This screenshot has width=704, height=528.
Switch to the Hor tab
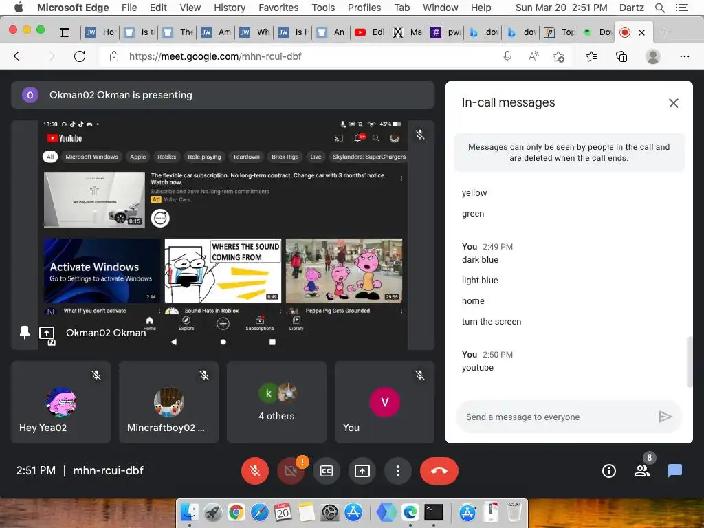[x=101, y=32]
